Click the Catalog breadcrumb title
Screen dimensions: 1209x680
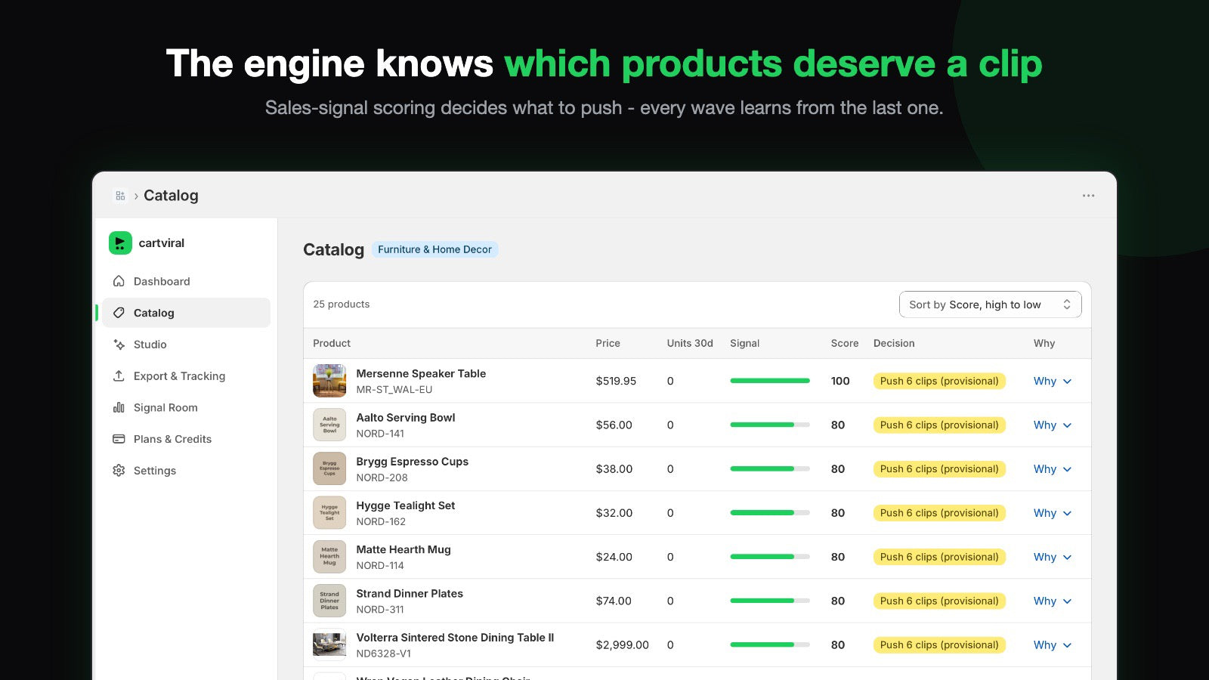[x=171, y=196]
